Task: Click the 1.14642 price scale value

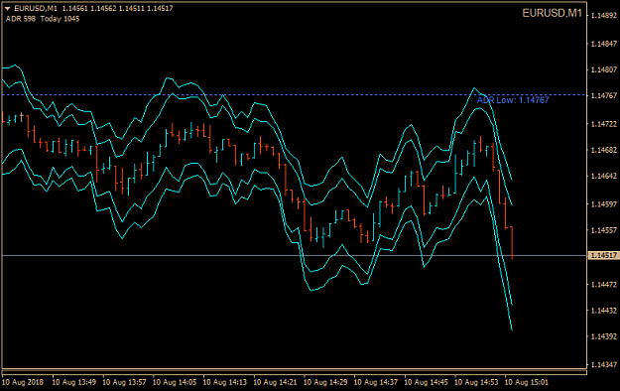Action: click(x=604, y=176)
